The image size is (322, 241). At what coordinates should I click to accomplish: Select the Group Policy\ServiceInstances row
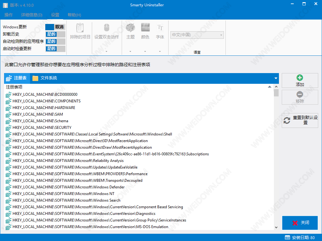(139, 221)
